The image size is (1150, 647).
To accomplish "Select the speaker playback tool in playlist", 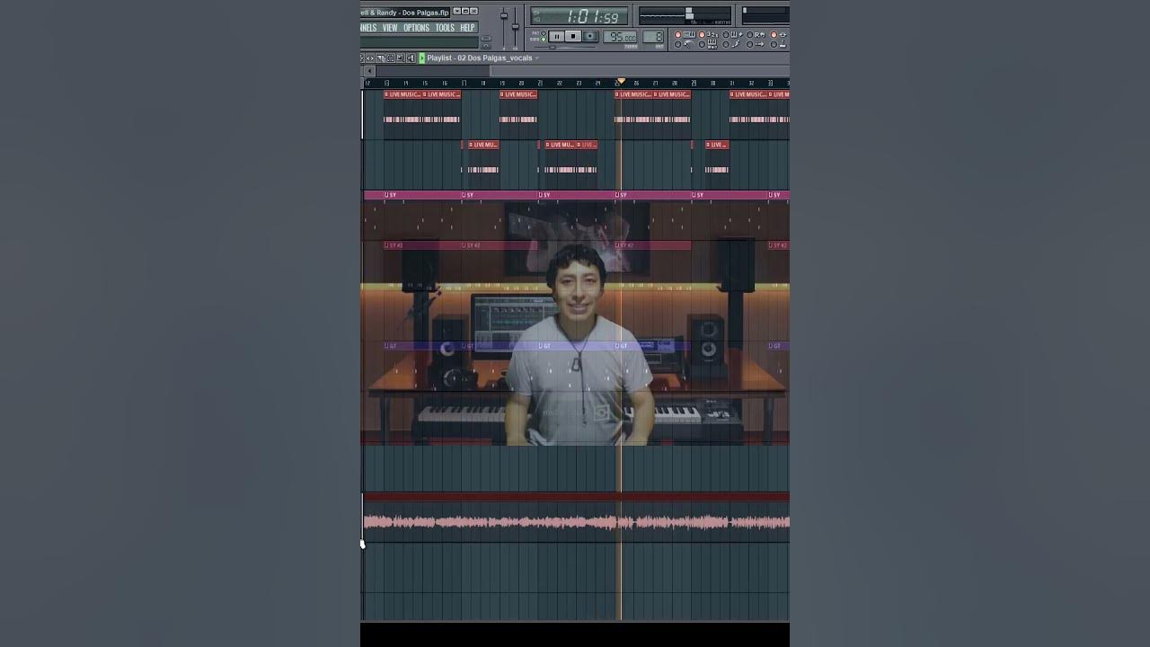I will (411, 58).
